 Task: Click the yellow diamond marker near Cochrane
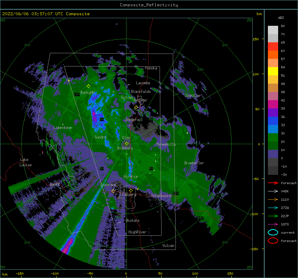(114, 191)
